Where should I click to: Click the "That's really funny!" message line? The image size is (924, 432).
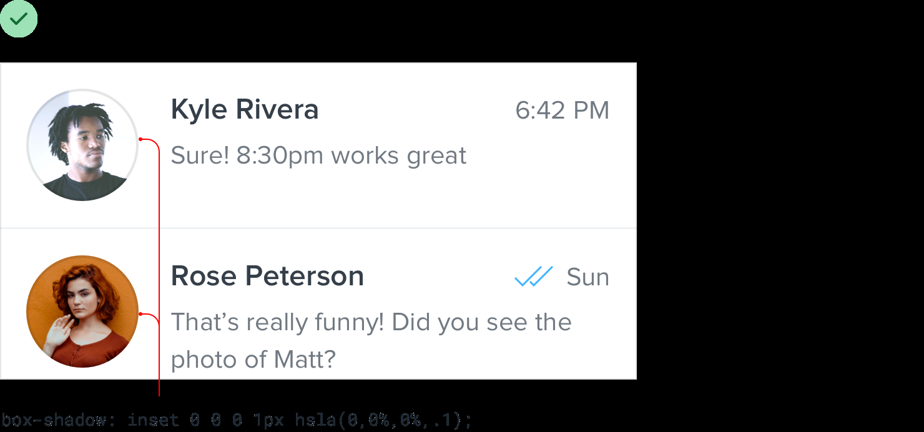tap(371, 322)
